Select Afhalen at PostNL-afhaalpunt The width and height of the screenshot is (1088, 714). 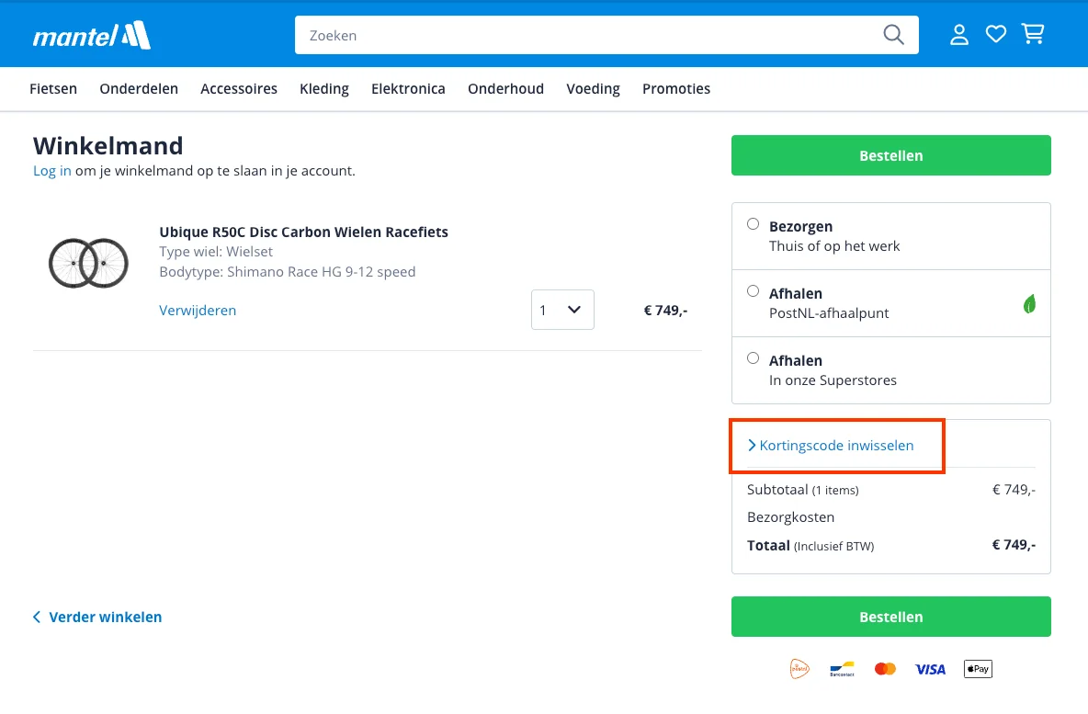click(753, 291)
